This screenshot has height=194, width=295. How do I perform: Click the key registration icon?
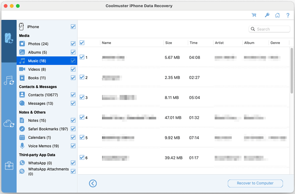pyautogui.click(x=267, y=15)
